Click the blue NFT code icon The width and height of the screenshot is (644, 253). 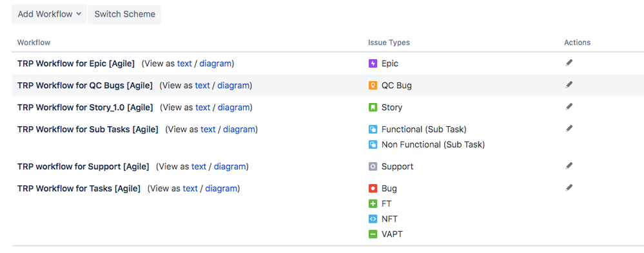(373, 219)
